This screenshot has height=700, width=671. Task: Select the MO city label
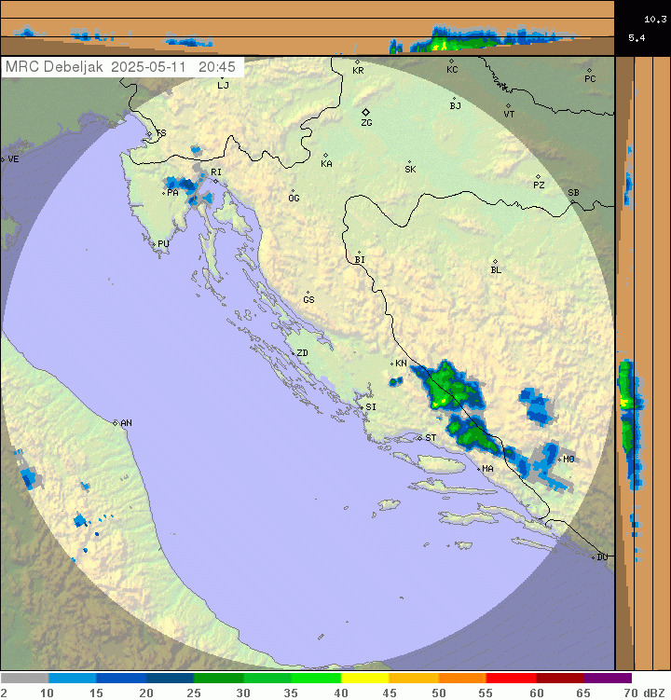tap(568, 459)
